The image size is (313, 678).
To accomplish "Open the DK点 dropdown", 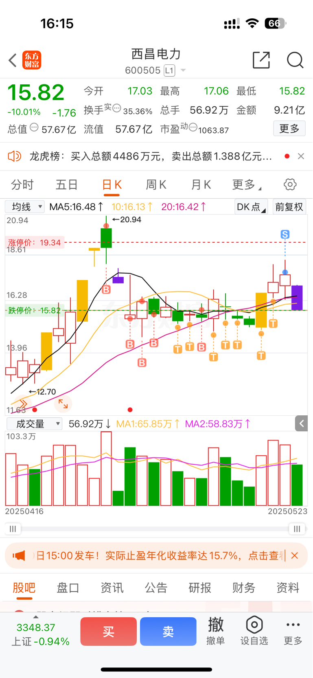I will 251,207.
